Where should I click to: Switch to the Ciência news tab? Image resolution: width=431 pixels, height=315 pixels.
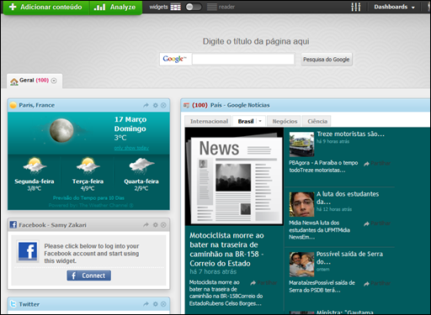pos(317,121)
